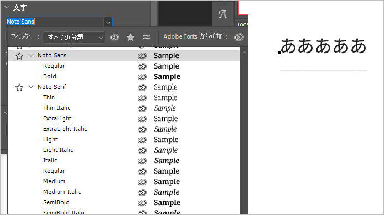384x215 pixels.
Task: Collapse the Noto Serif family styles
Action: (31, 87)
